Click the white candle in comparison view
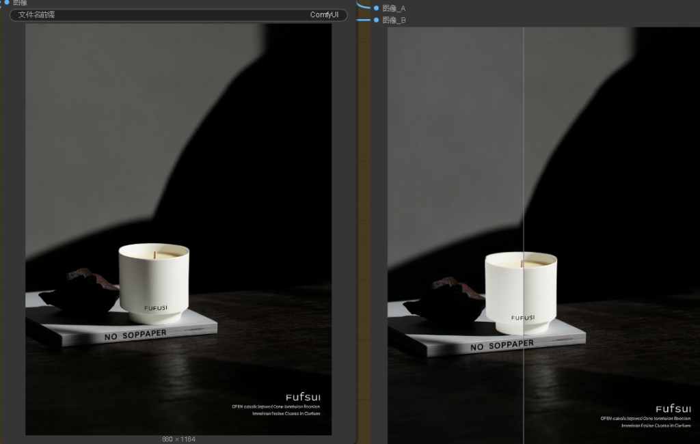 [521, 290]
